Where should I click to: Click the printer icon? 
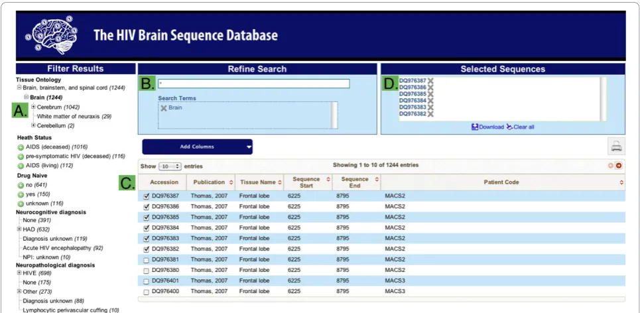[616, 146]
